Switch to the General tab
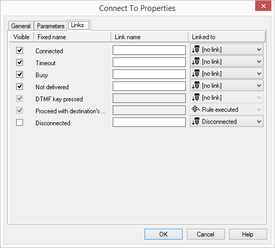275x248 pixels. tap(21, 26)
